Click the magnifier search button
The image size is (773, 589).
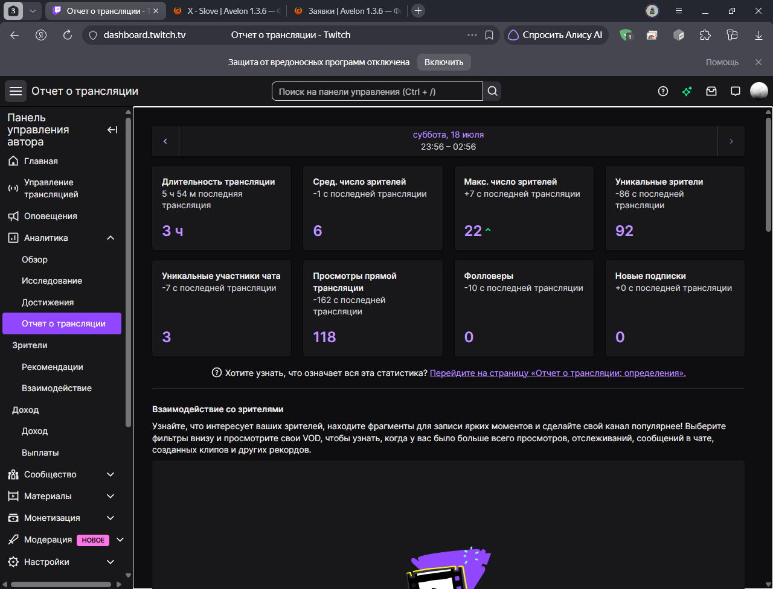point(493,91)
